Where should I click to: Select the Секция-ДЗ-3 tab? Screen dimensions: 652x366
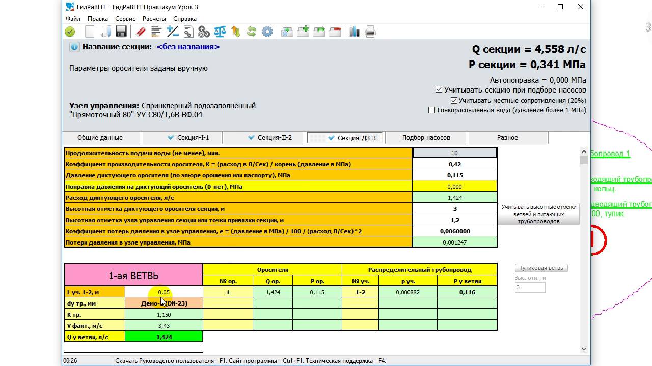pos(345,138)
